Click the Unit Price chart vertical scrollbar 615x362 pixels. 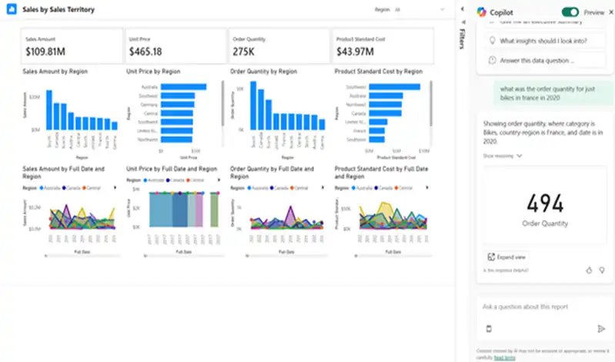(x=222, y=103)
